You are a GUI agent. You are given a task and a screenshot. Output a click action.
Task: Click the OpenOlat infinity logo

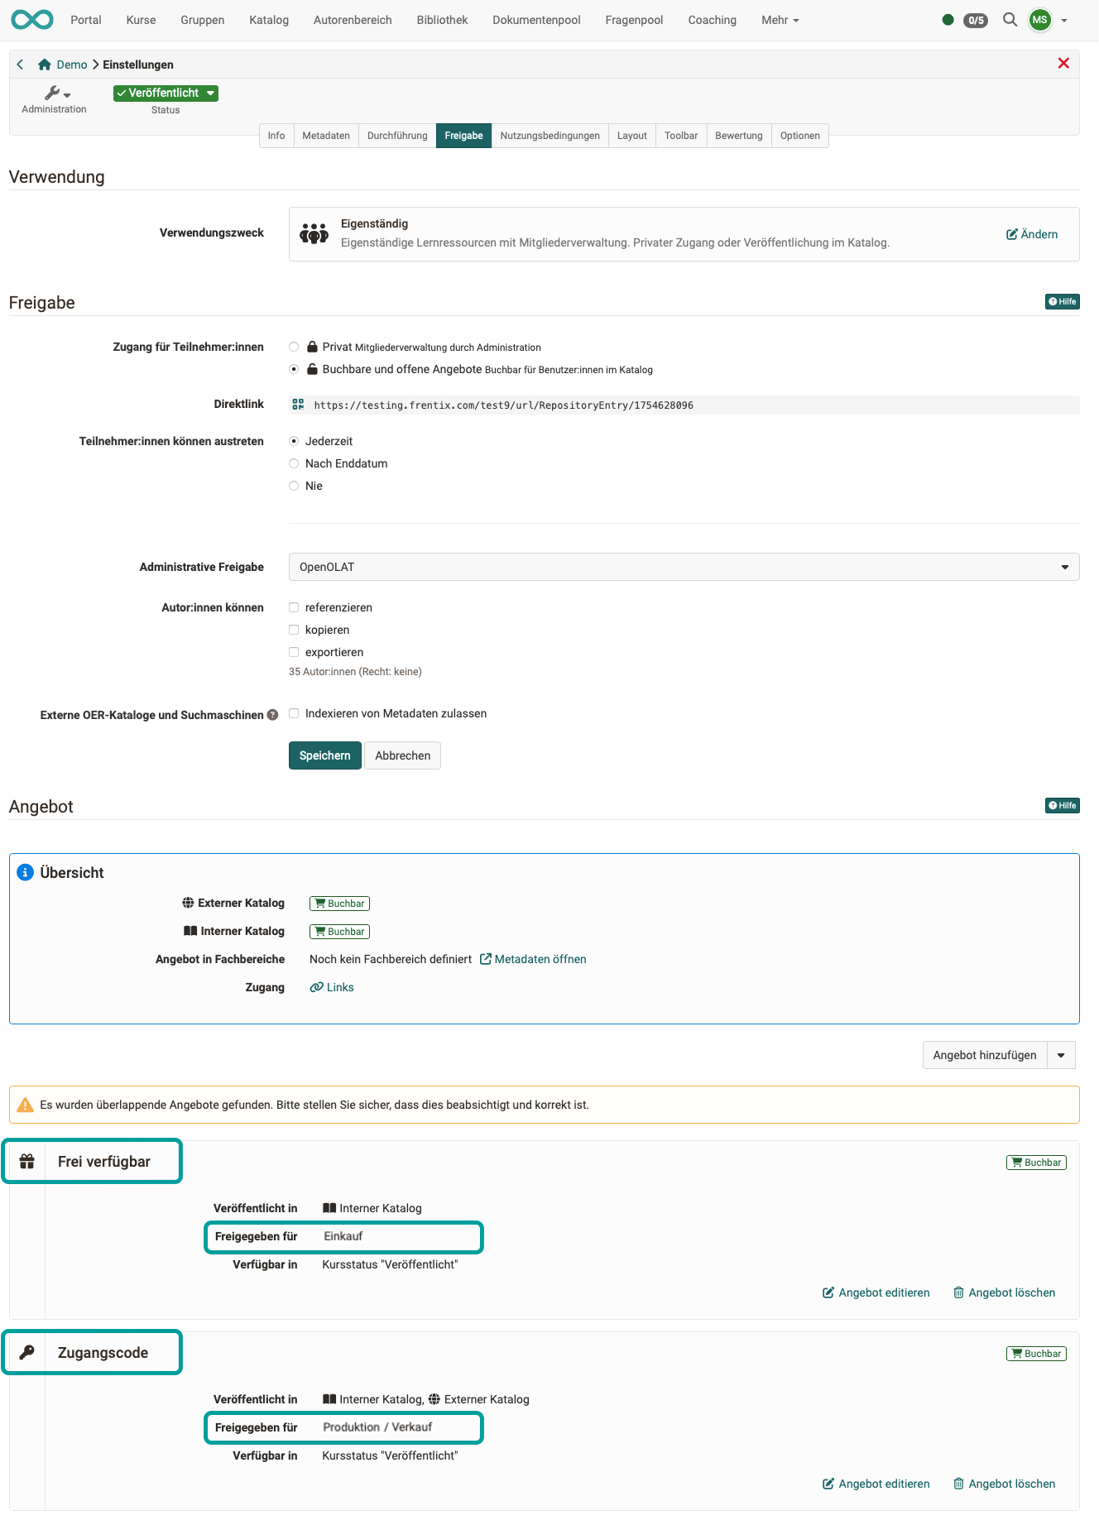[x=32, y=20]
